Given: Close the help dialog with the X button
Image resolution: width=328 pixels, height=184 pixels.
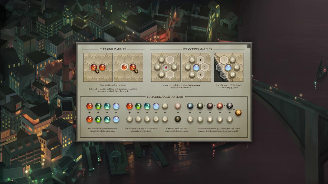Looking at the screenshot, I should pyautogui.click(x=249, y=45).
